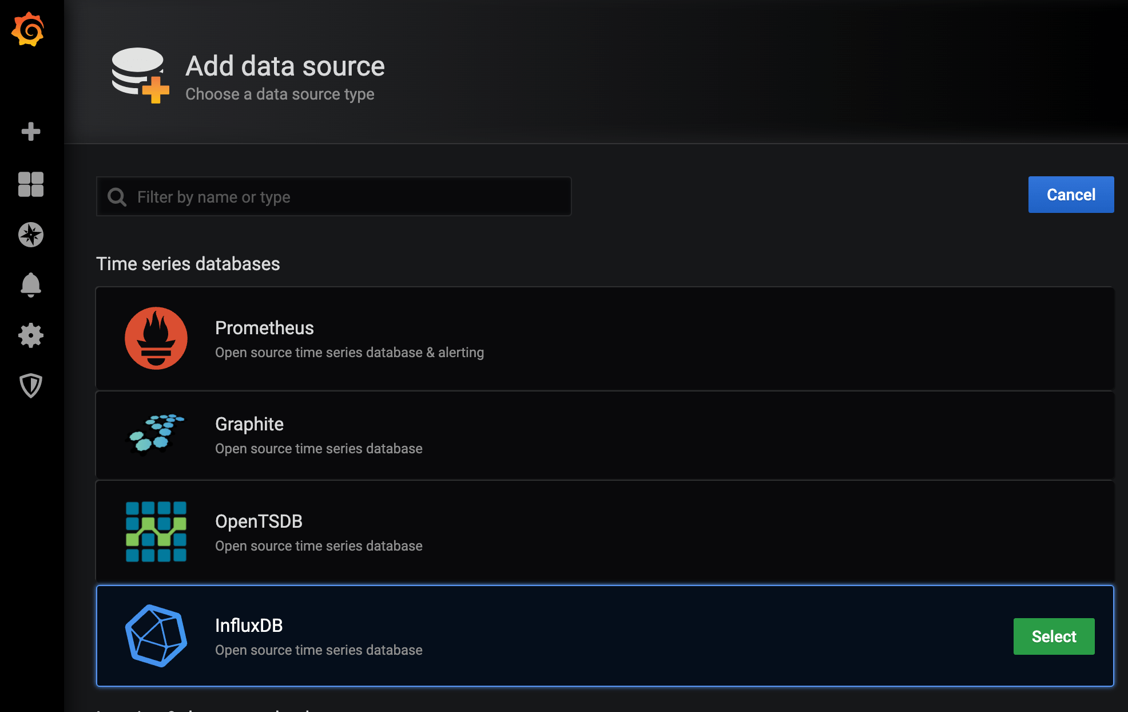Open the Configuration gear icon
The image size is (1128, 712).
tap(31, 335)
